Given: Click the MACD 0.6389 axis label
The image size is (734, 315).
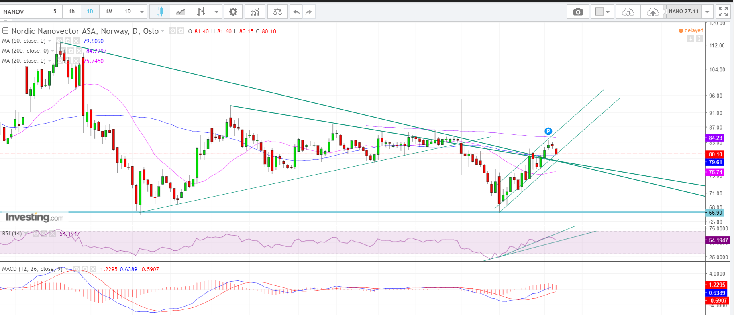Looking at the screenshot, I should [717, 293].
